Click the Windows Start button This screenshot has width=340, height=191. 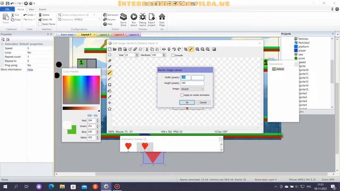[5, 186]
